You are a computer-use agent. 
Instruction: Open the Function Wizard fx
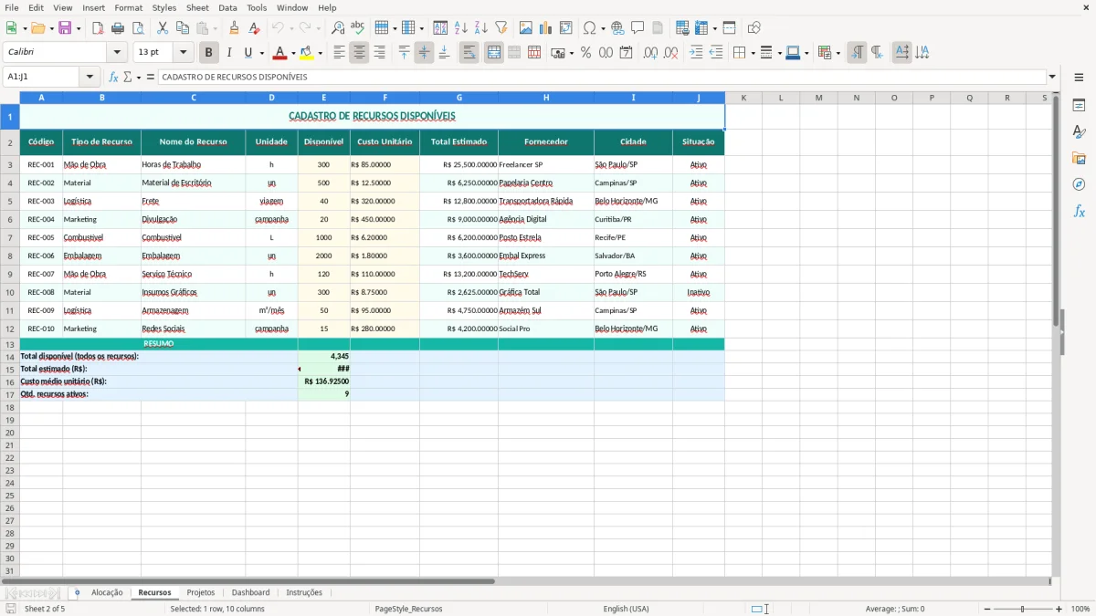pyautogui.click(x=114, y=77)
